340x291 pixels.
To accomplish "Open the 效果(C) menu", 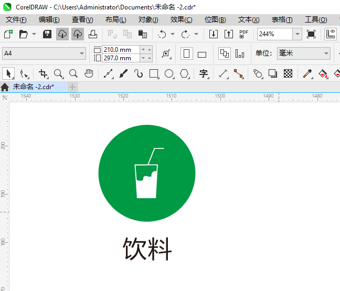I will point(181,20).
